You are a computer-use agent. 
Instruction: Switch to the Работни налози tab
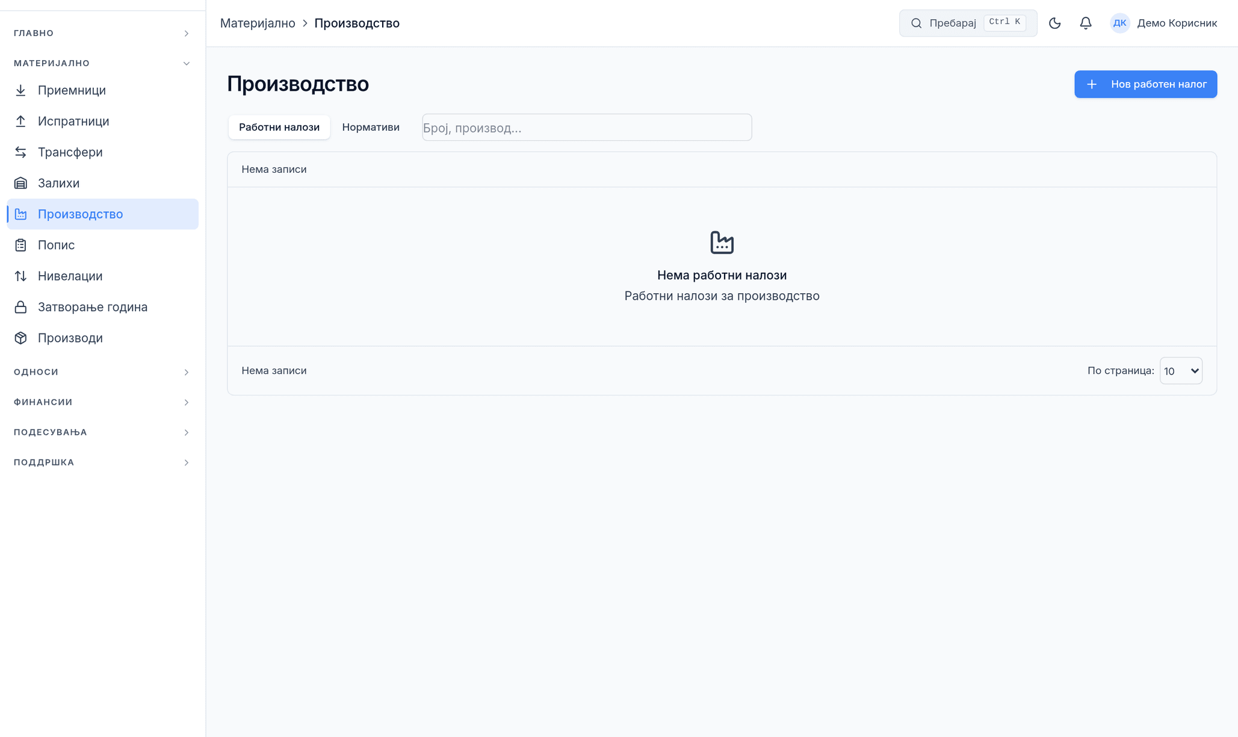click(279, 127)
